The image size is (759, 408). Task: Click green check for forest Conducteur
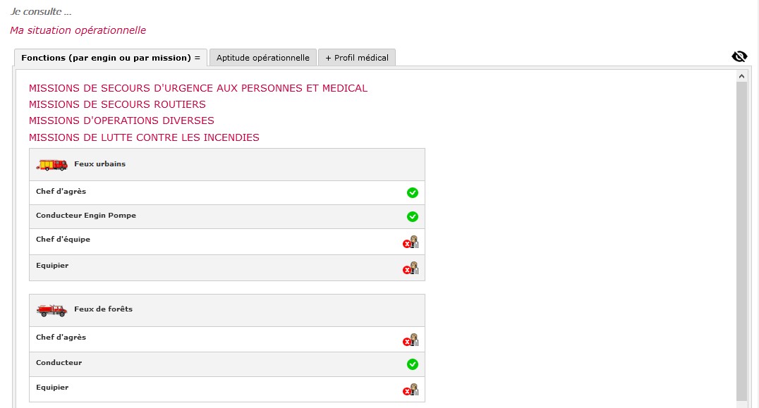(x=413, y=364)
